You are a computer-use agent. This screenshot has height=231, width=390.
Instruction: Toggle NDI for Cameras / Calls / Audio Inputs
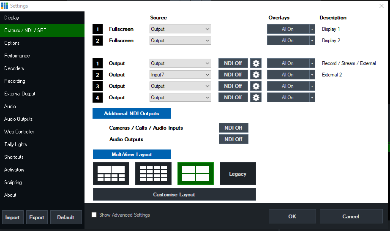click(x=233, y=128)
